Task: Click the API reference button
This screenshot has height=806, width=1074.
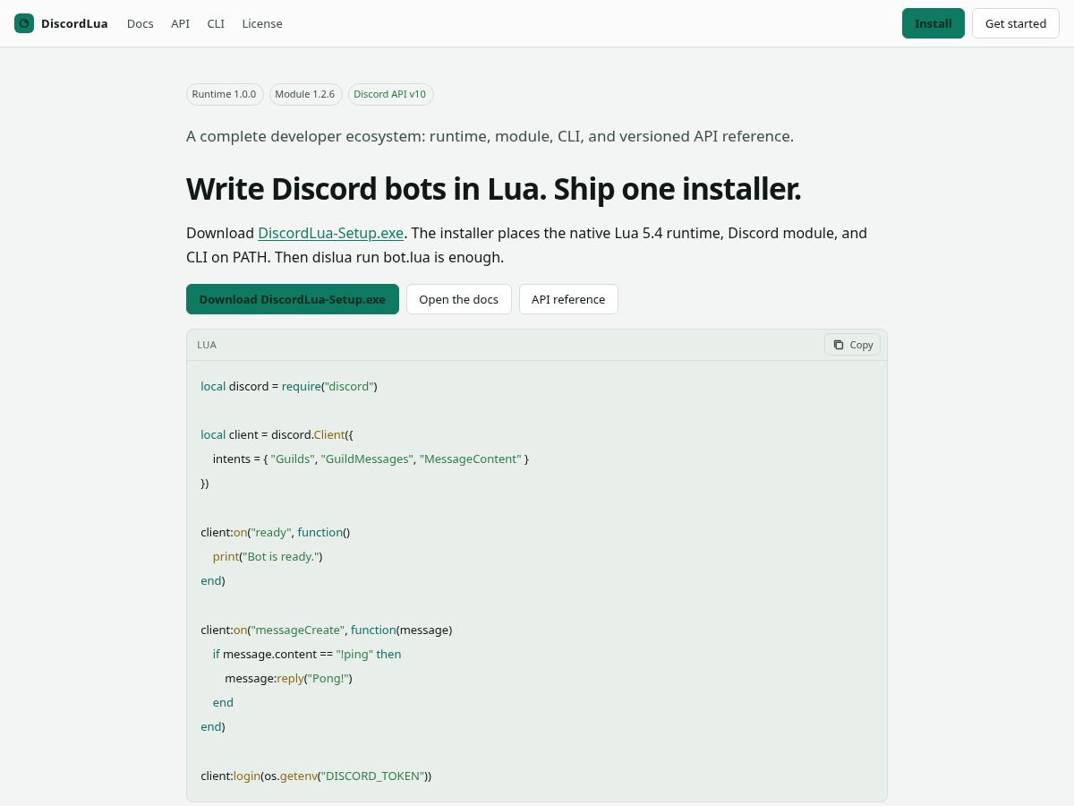Action: (568, 299)
